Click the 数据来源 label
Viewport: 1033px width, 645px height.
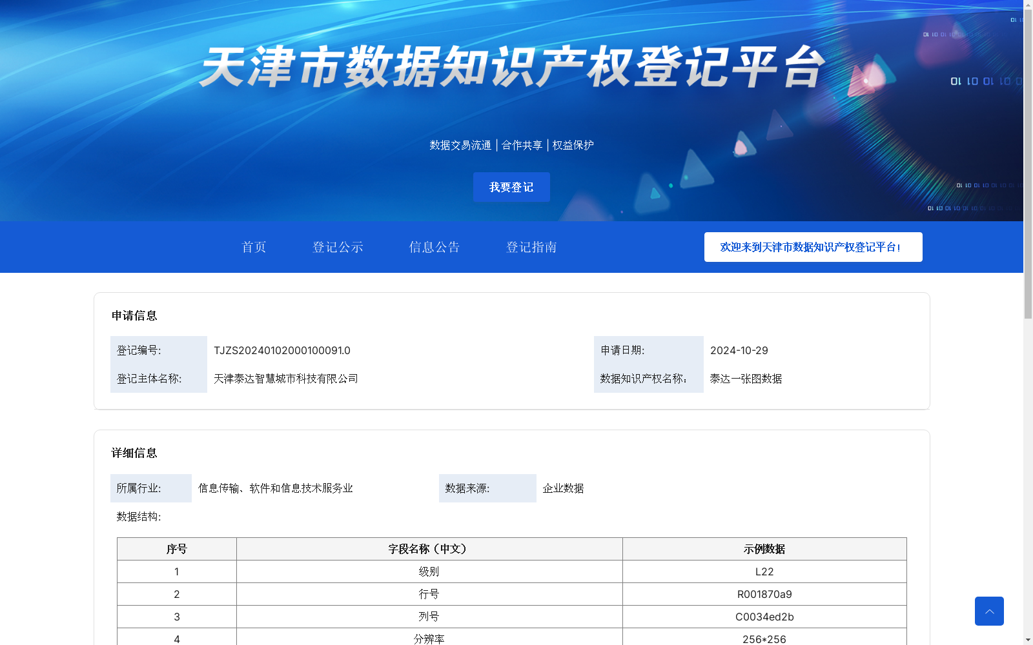pos(467,488)
